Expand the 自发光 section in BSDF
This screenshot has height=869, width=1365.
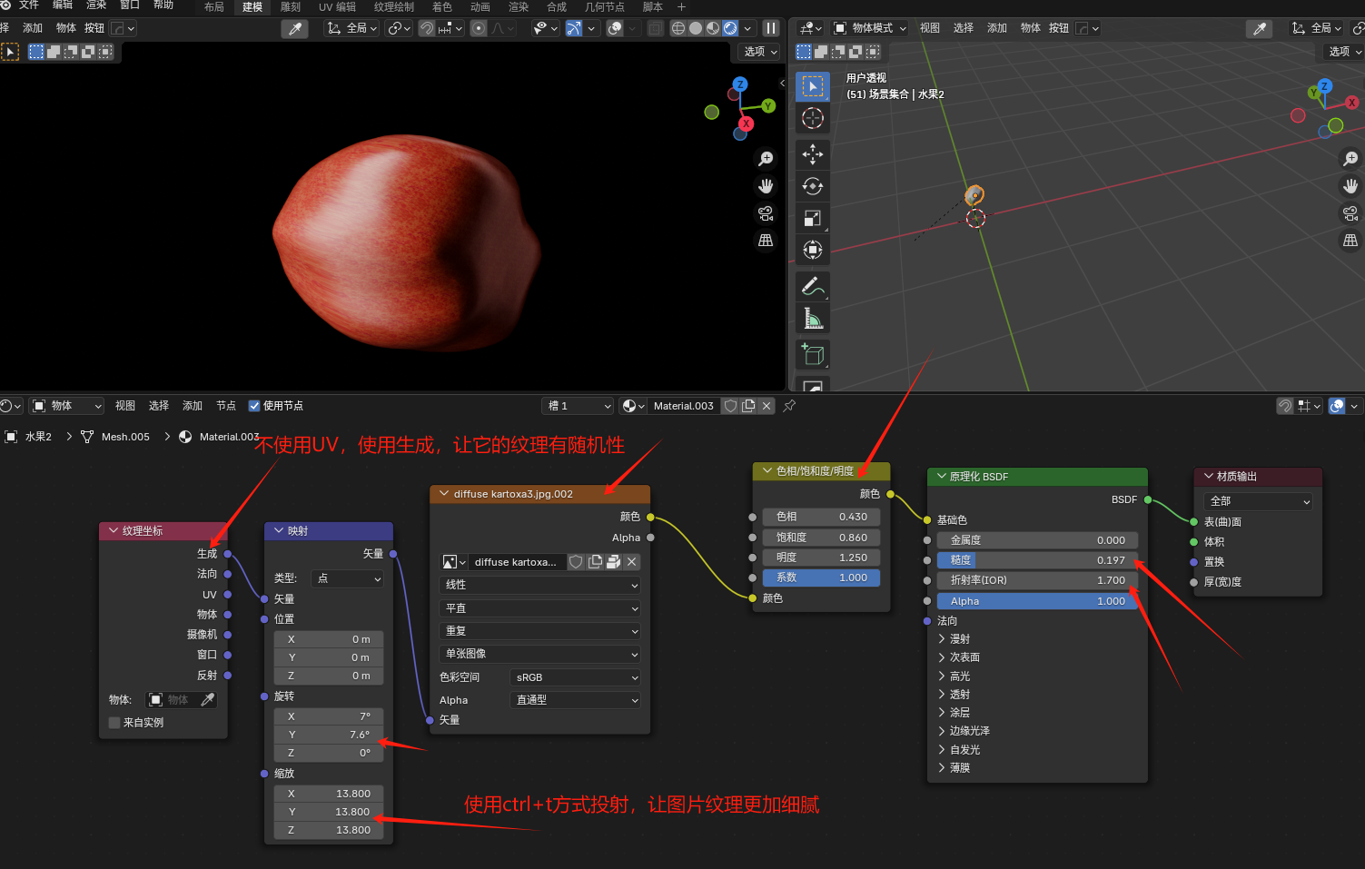tap(942, 750)
